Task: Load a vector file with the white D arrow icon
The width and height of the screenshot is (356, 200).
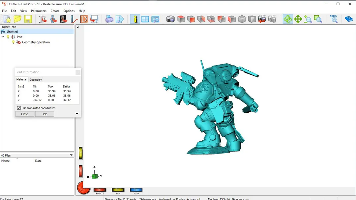Action: 43,19
